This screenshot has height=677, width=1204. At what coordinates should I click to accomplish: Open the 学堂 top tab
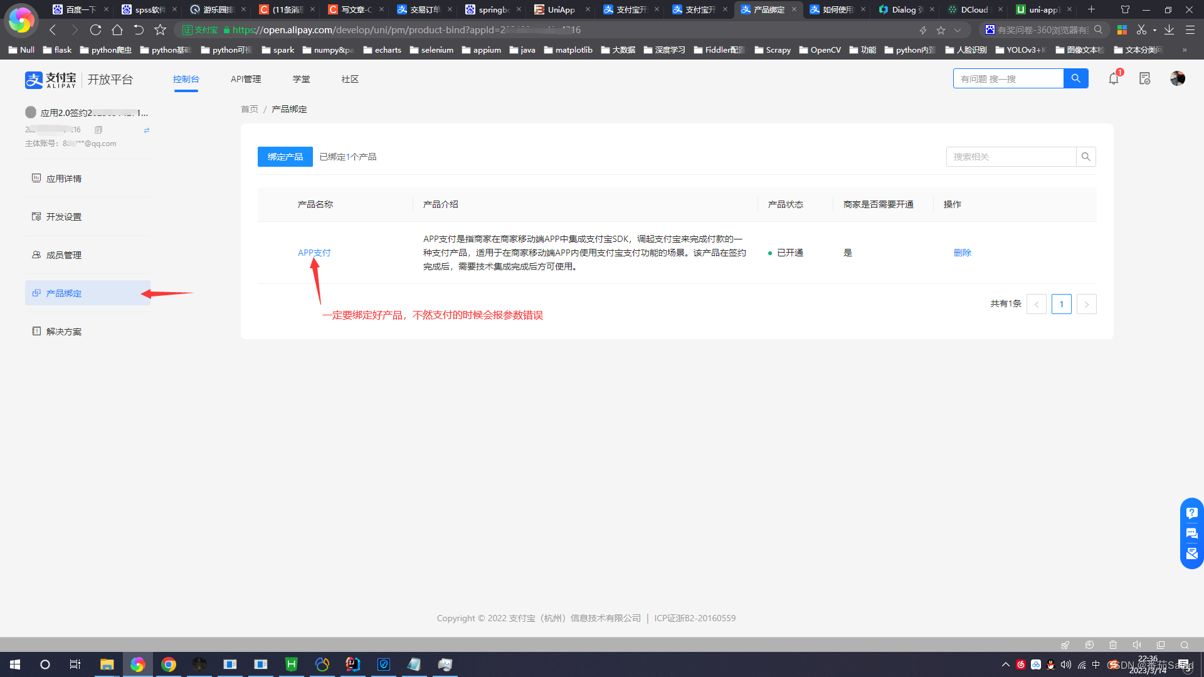click(x=301, y=79)
